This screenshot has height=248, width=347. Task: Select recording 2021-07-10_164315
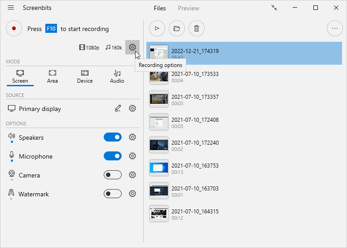244,214
